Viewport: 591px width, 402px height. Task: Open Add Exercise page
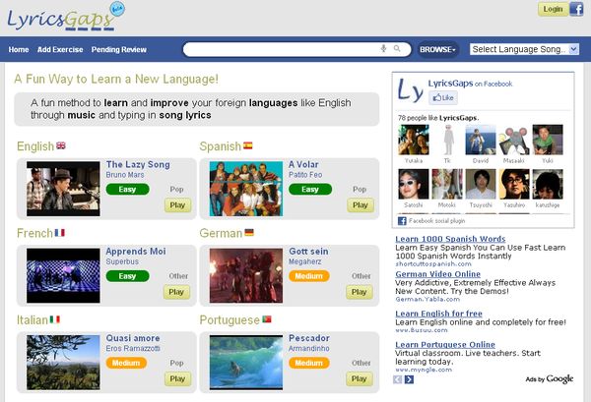(60, 50)
